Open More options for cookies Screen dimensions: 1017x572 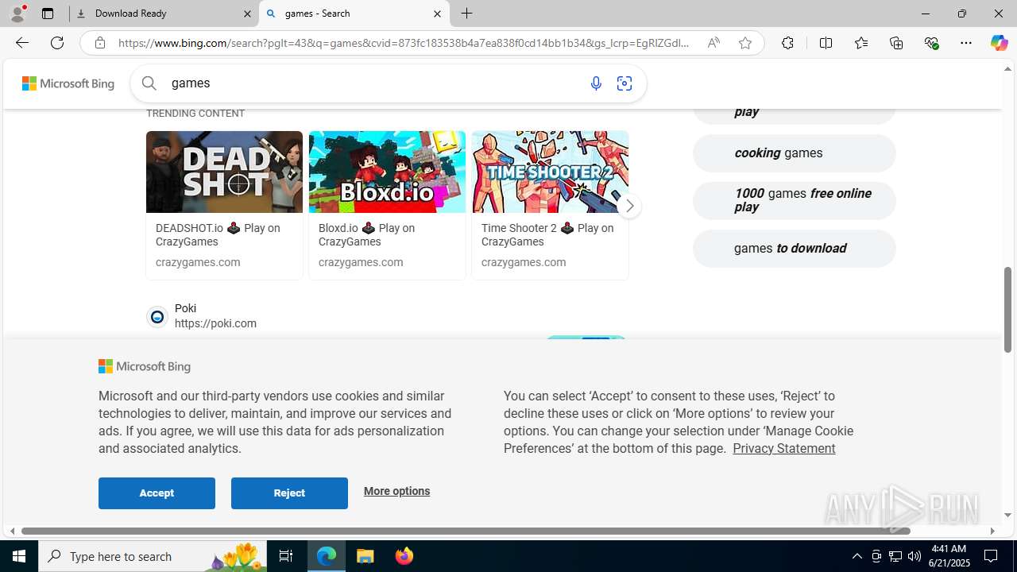click(x=396, y=491)
